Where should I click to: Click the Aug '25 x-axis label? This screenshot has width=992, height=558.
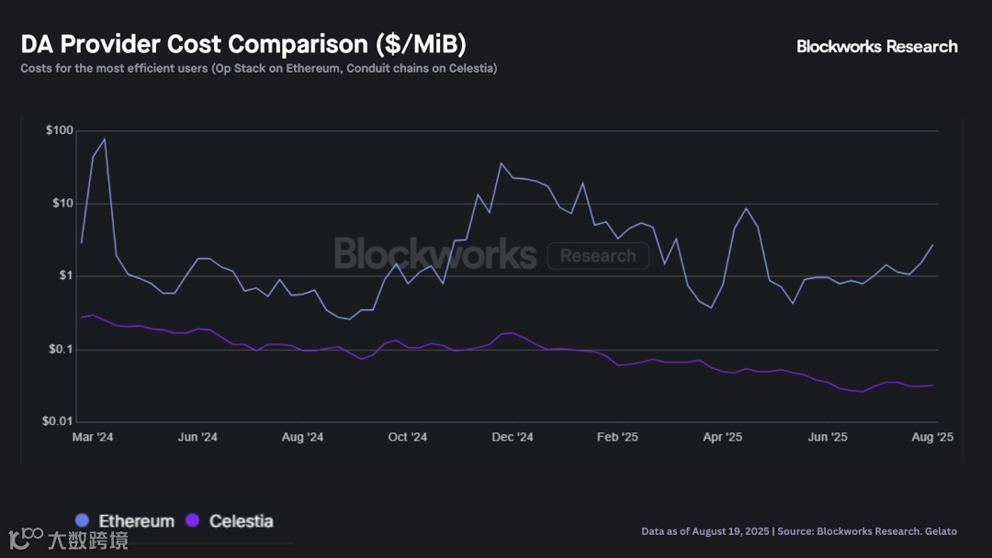click(x=932, y=437)
